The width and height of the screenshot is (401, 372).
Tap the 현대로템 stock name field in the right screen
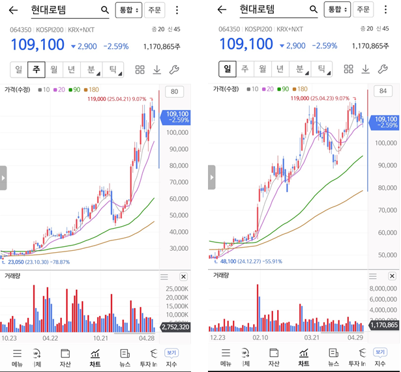pos(279,10)
